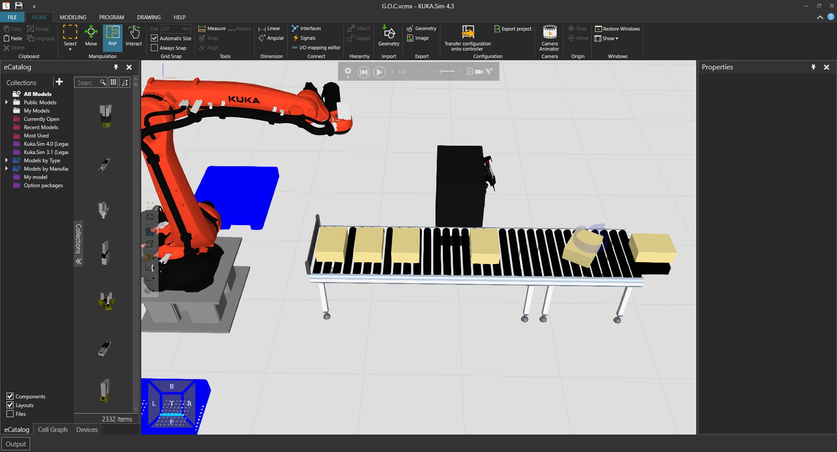Switch to the MODELING ribbon tab
Image resolution: width=837 pixels, height=452 pixels.
tap(73, 17)
